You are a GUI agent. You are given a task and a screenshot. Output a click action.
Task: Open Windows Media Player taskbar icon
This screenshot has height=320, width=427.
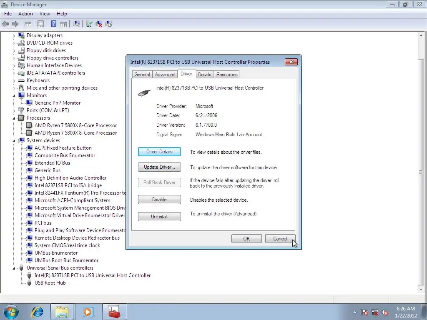(88, 312)
